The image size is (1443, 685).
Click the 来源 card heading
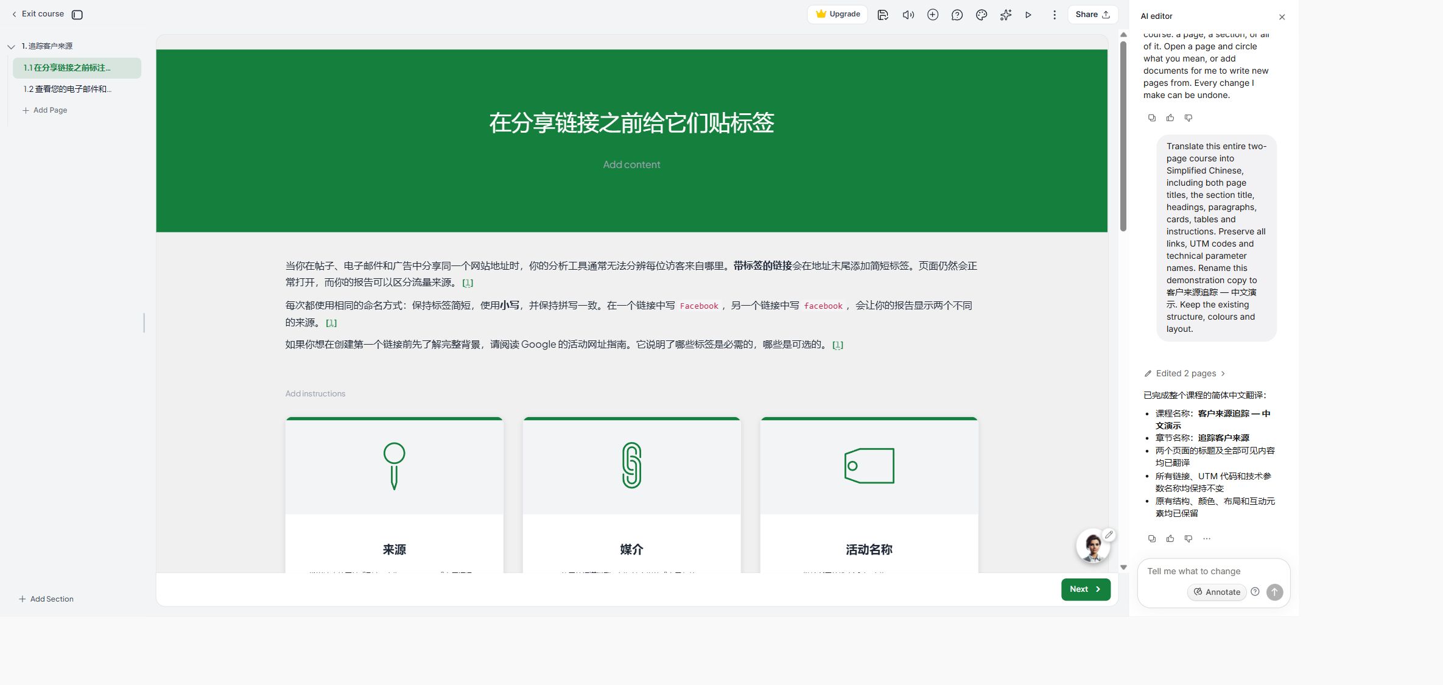394,550
